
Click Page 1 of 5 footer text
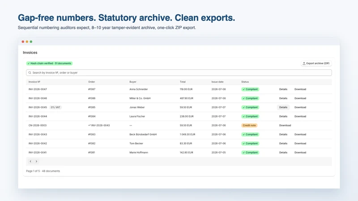pyautogui.click(x=43, y=171)
